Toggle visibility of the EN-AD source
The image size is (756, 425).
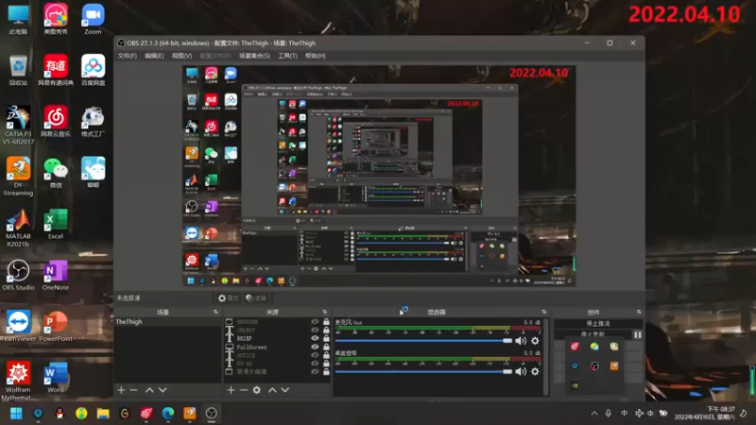coord(315,364)
